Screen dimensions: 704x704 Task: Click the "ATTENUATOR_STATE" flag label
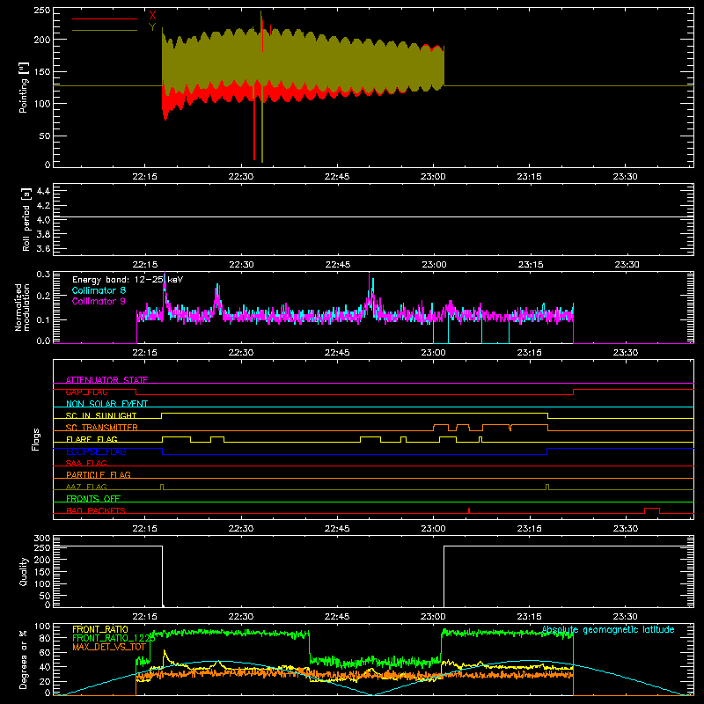click(x=106, y=380)
